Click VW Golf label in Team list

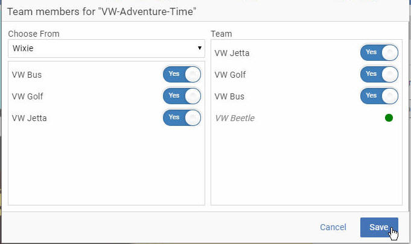tap(230, 75)
